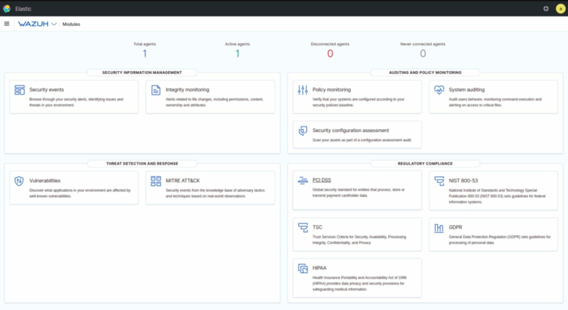Click the Modules breadcrumb item
Screen dimensions: 568x310
coord(71,24)
